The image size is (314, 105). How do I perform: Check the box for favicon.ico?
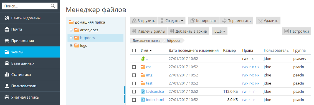click(x=134, y=92)
